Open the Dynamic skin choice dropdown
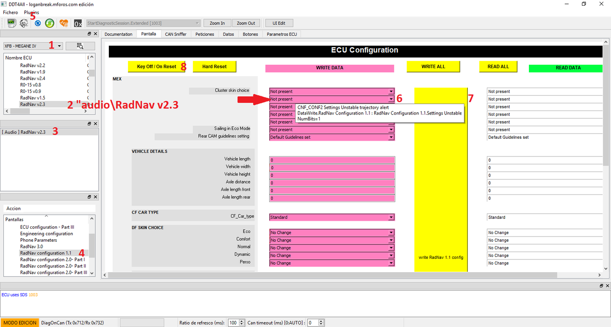This screenshot has height=327, width=611. click(x=332, y=255)
